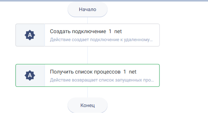Click the star-shaped A icon of Создать подключение
208x139 pixels.
30,35
